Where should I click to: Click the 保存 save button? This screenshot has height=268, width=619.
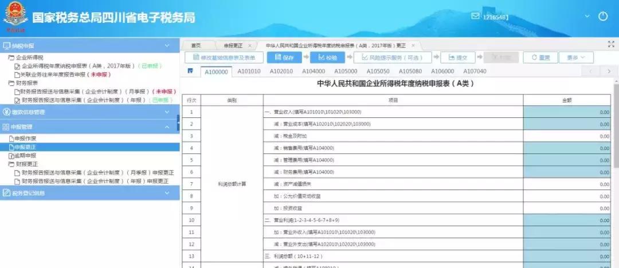point(284,58)
